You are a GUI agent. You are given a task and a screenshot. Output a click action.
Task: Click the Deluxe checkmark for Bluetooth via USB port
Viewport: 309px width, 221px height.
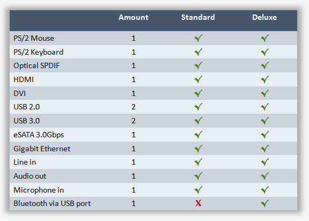(x=264, y=203)
